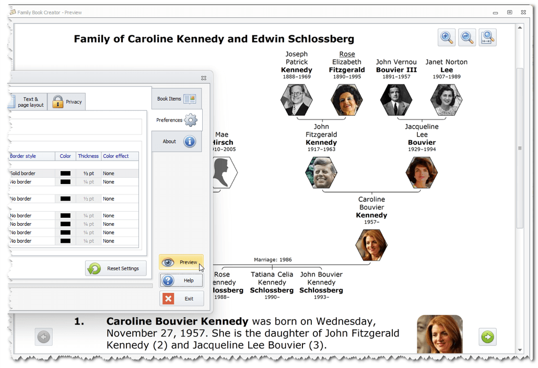538x368 pixels.
Task: Click the zoom in magnifier icon
Action: pyautogui.click(x=447, y=37)
